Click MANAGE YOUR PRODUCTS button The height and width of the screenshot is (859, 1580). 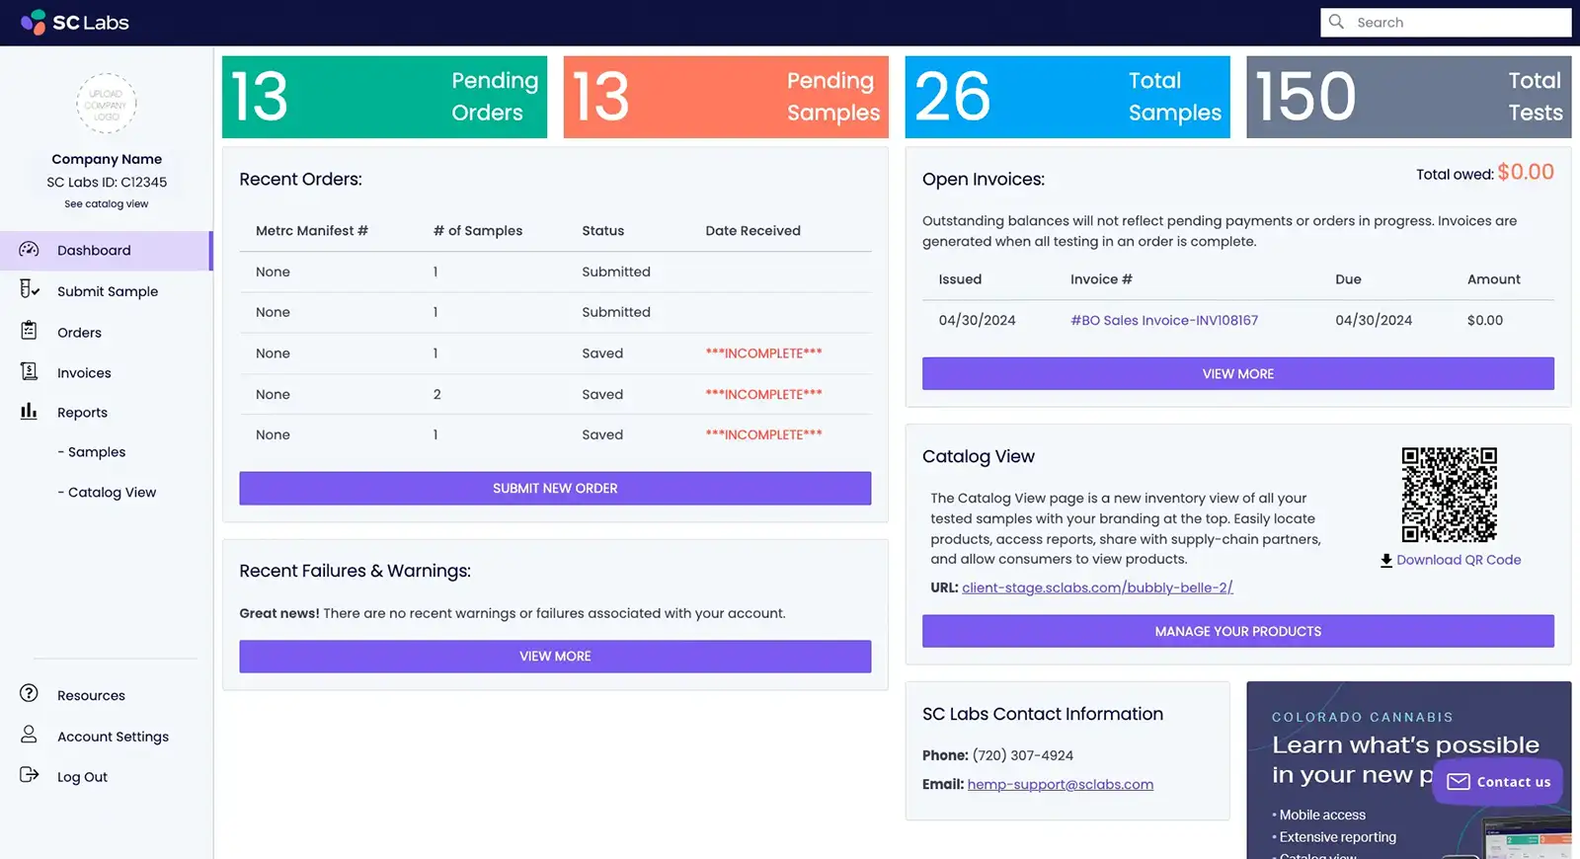coord(1238,632)
